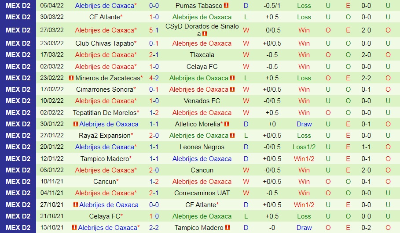Click the Loss1/2 result in the Leones Negros row
Viewport: 400px width, 233px height.
coord(304,147)
